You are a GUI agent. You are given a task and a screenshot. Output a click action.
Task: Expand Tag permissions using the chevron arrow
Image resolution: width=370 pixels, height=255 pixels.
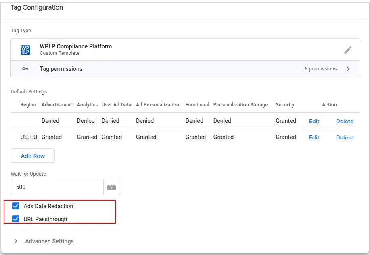(348, 69)
